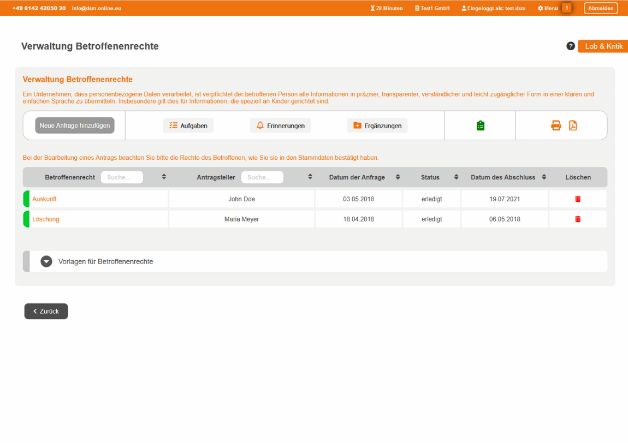Click the green clipboard list icon
628x443 pixels.
[x=480, y=125]
